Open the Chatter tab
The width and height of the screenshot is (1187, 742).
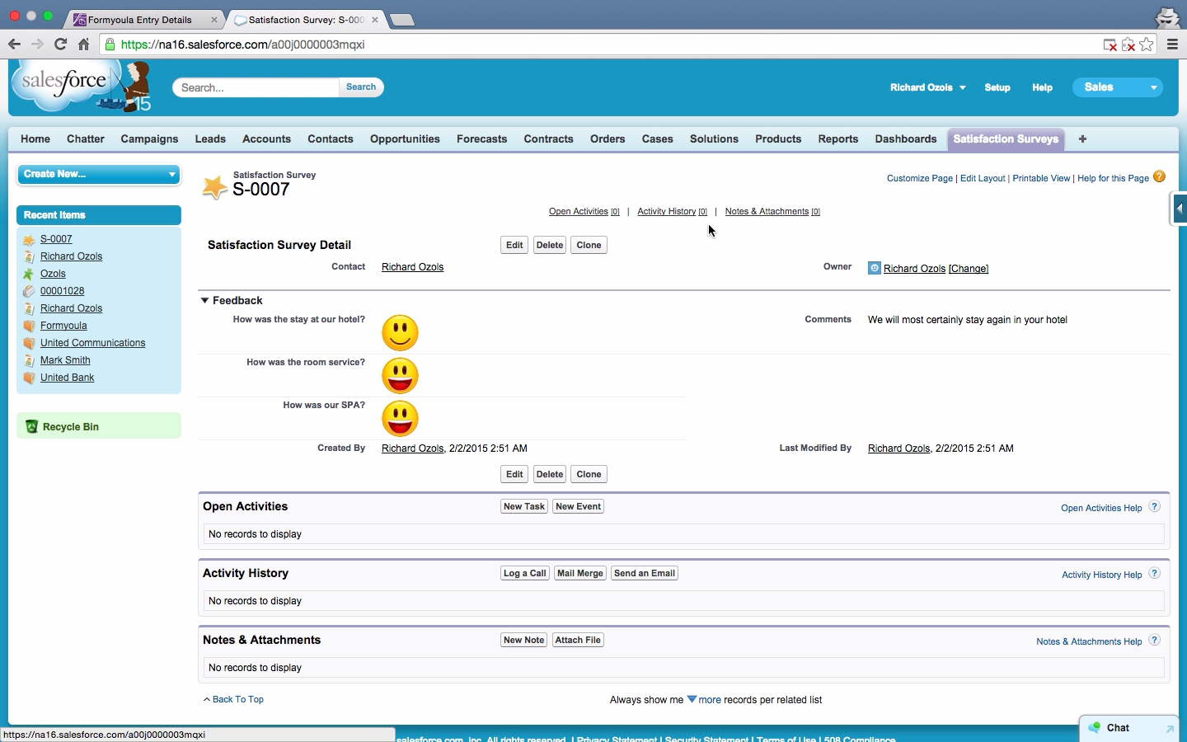(x=86, y=139)
